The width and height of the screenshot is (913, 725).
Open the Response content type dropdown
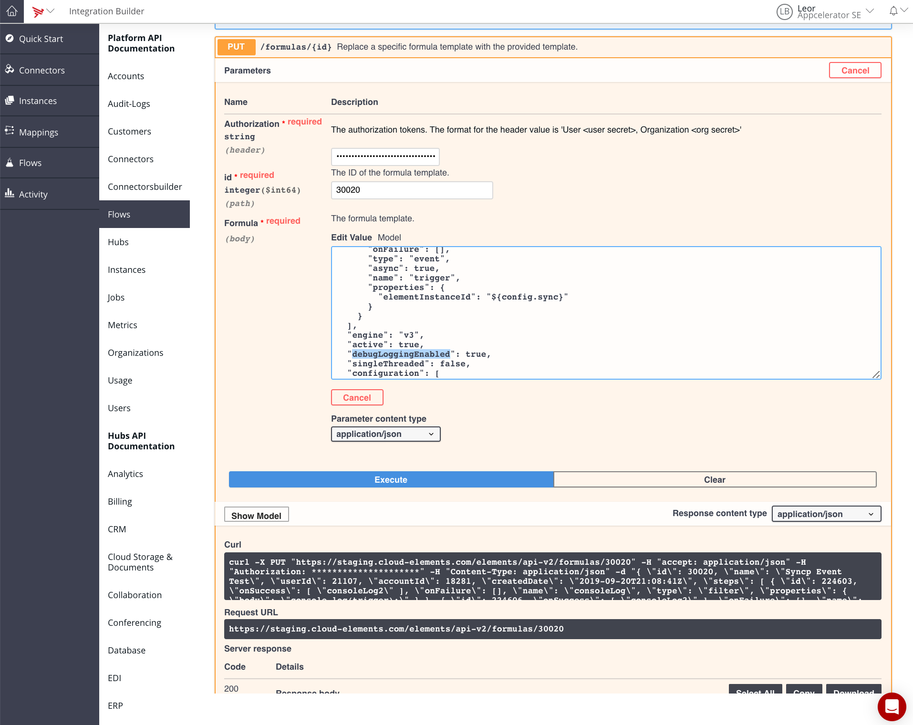coord(826,514)
